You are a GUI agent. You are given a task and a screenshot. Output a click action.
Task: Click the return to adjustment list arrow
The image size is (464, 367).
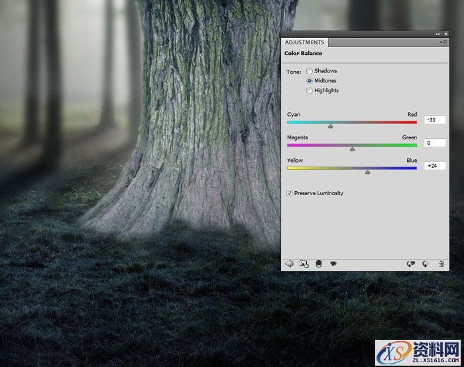(x=289, y=263)
